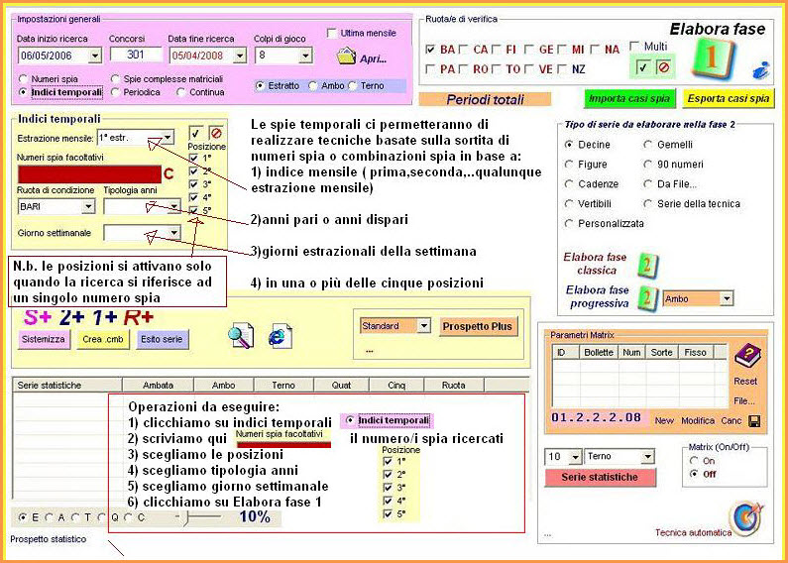Click the Concorsi field showing 301
This screenshot has width=788, height=563.
[136, 55]
